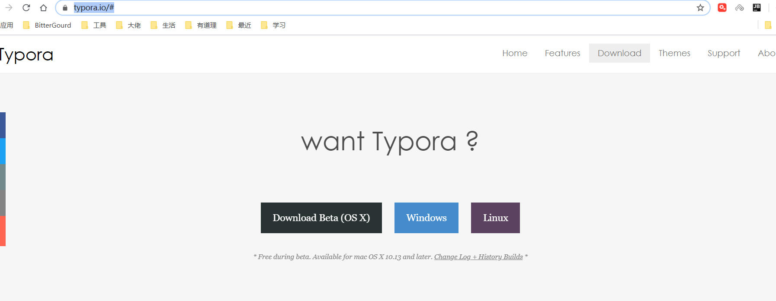Click the typora.io address bar
This screenshot has width=776, height=301.
pyautogui.click(x=383, y=8)
